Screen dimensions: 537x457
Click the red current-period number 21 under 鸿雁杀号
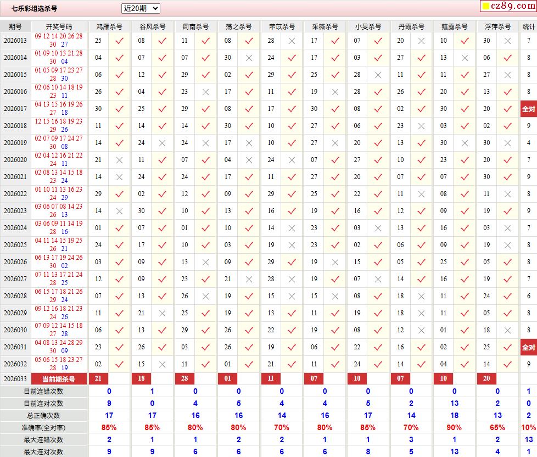pos(98,379)
